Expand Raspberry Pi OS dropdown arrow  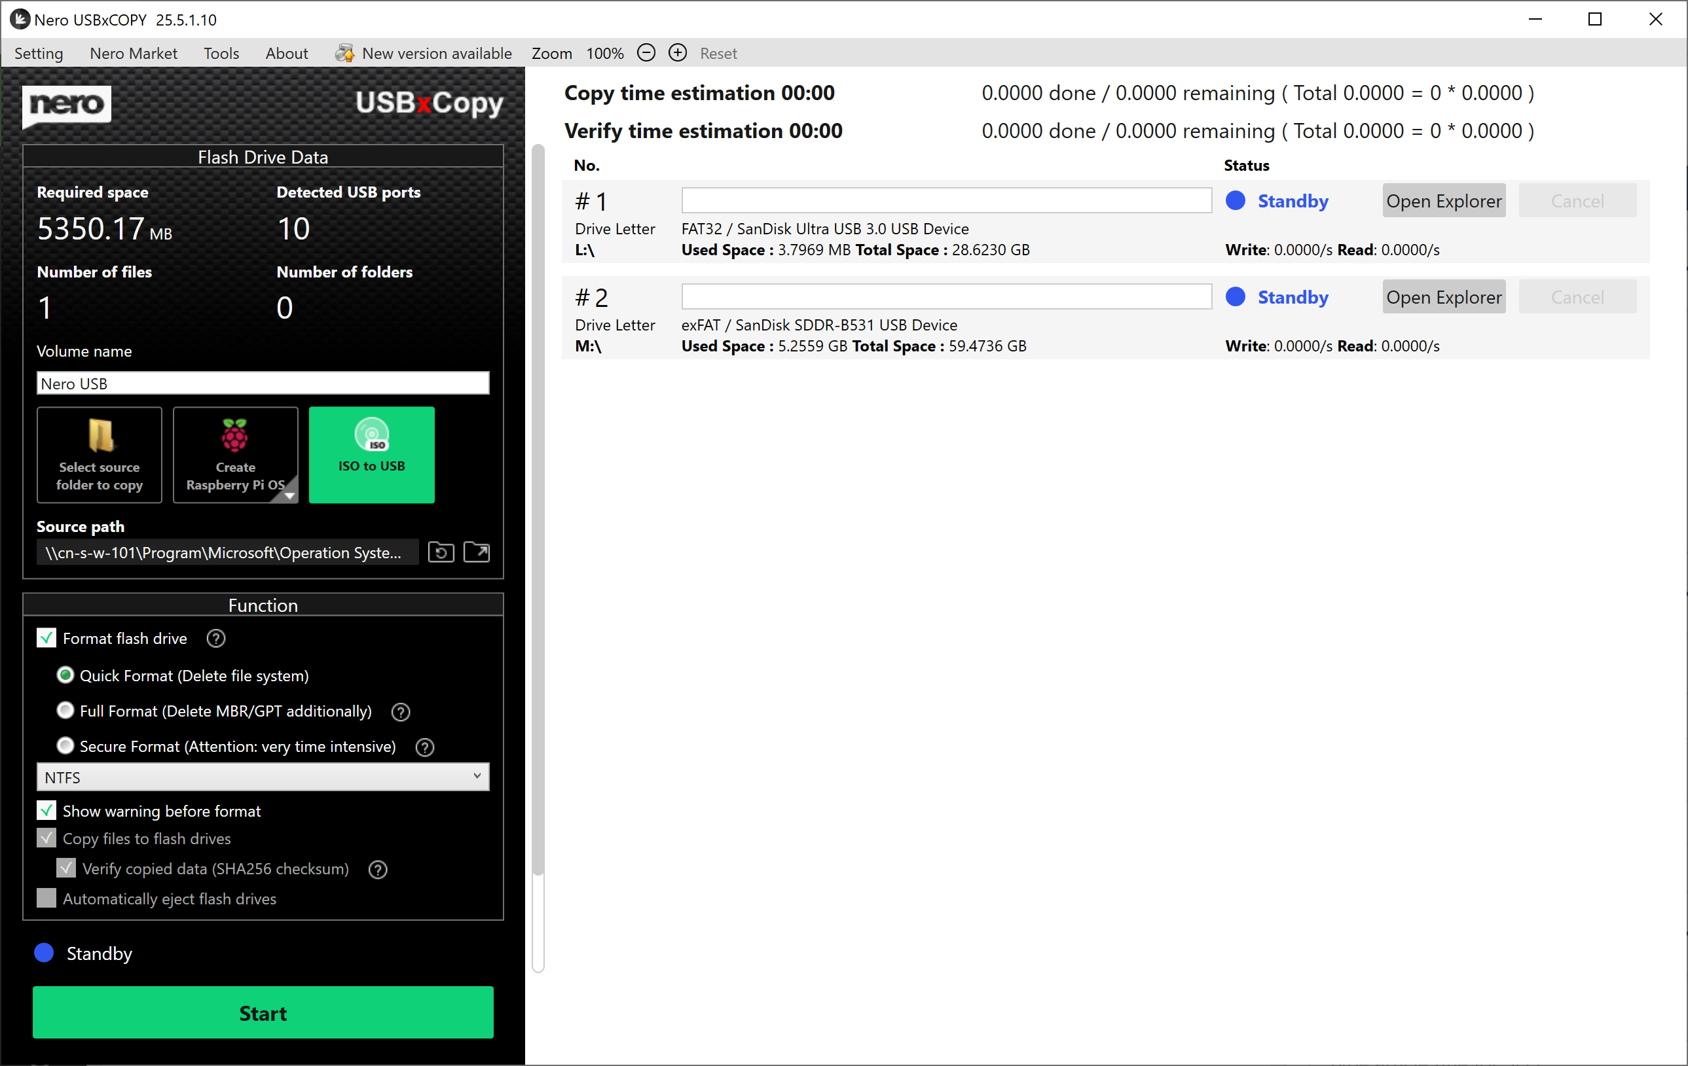coord(289,495)
